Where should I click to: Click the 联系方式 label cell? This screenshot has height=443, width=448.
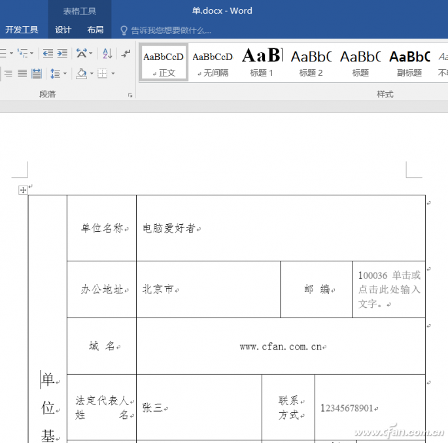(x=288, y=408)
